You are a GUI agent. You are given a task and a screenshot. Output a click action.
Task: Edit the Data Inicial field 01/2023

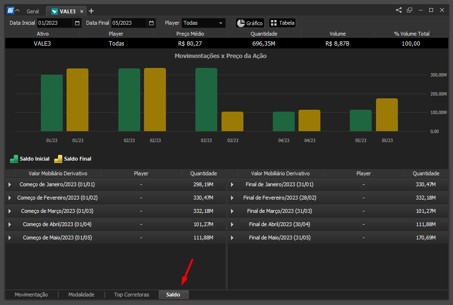coord(55,23)
